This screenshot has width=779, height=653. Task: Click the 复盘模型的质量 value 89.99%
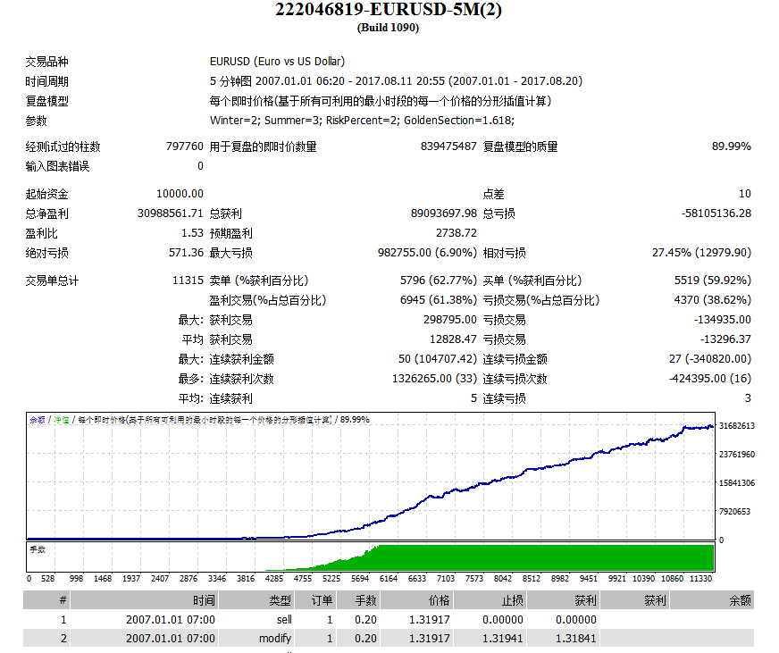[731, 147]
